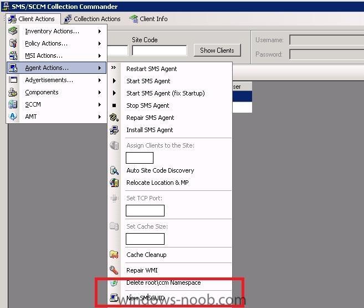The image size is (364, 308).
Task: Click the Site Code input field
Action: tap(159, 51)
